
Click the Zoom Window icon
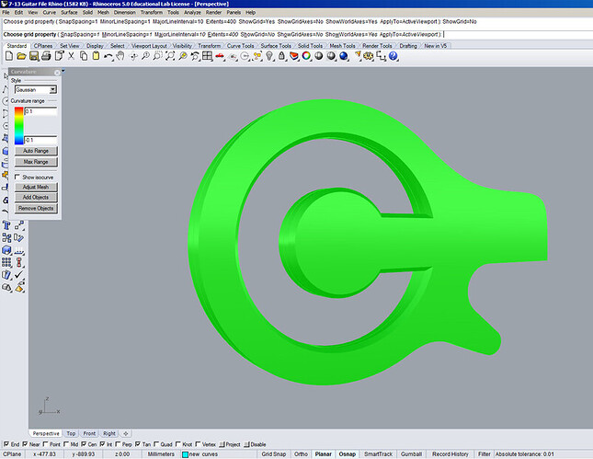click(158, 56)
